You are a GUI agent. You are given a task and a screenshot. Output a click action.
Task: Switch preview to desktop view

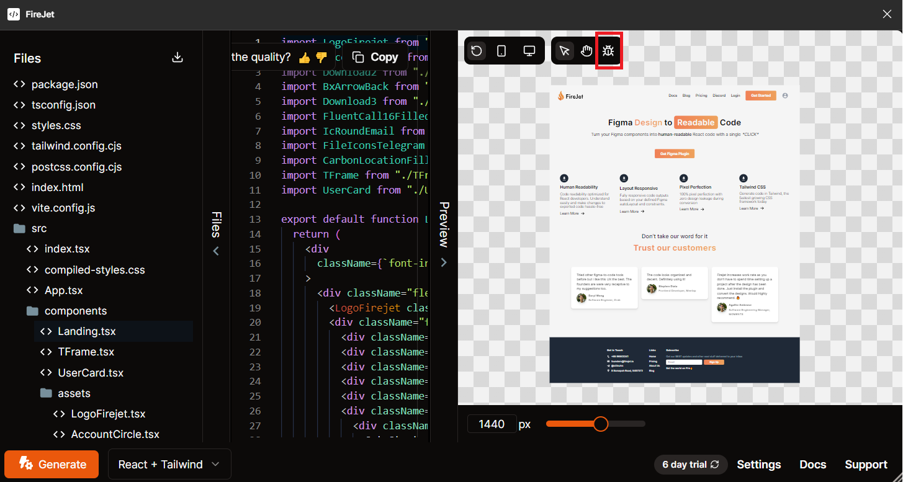click(x=529, y=50)
